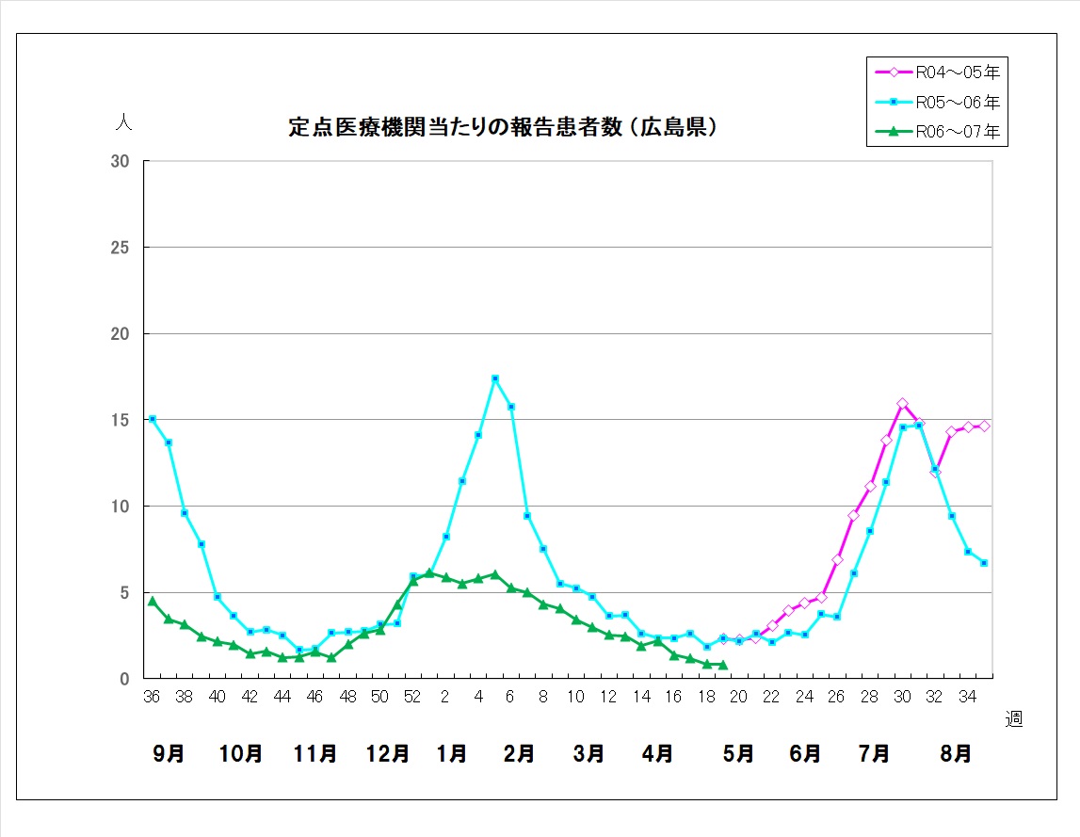
Task: Click month label 9月
Action: (168, 753)
